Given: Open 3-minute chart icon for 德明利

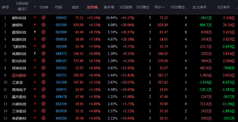Looking at the screenshot, I should [x=44, y=25].
